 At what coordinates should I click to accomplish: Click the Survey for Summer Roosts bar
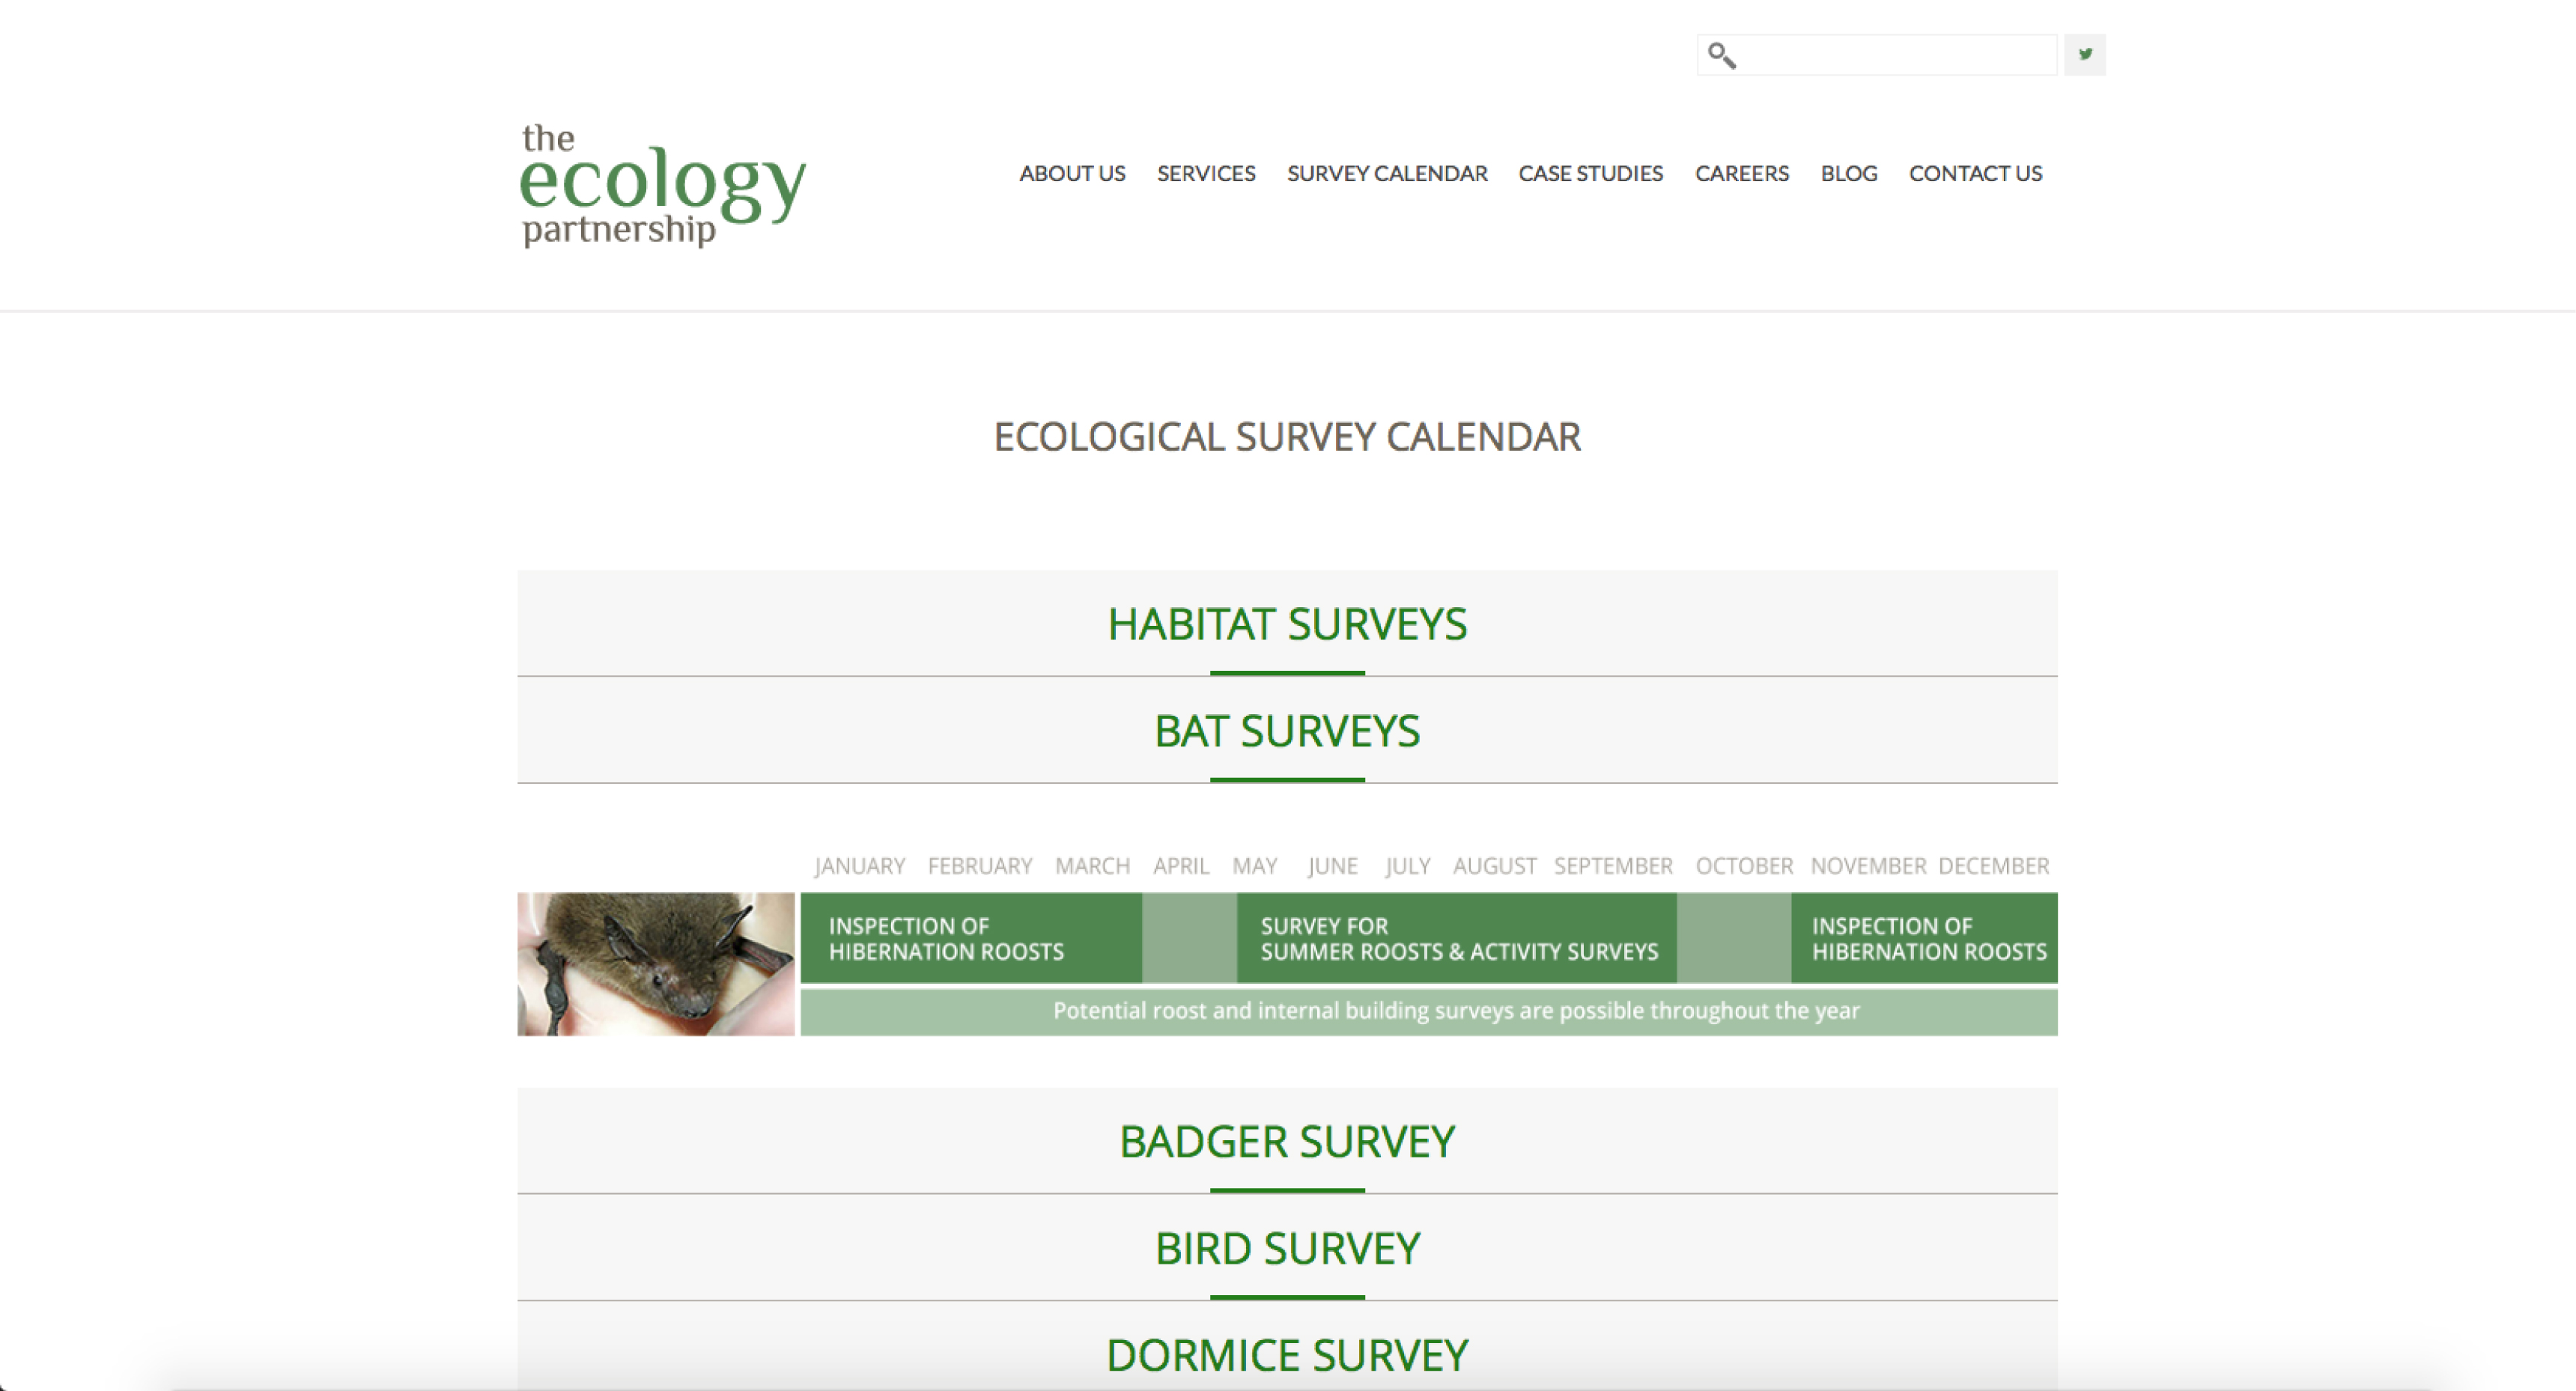pyautogui.click(x=1456, y=938)
